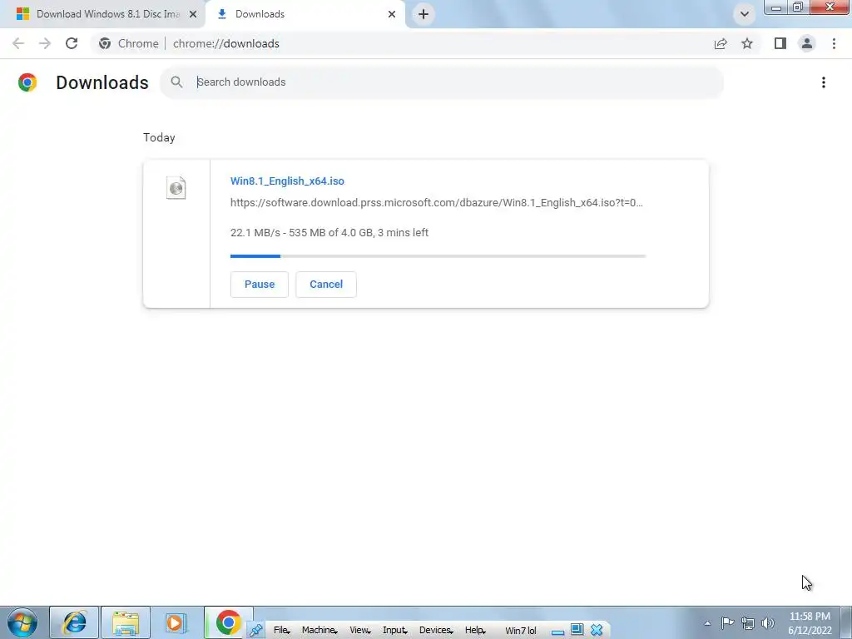Pause the ISO download
This screenshot has width=852, height=639.
tap(260, 285)
